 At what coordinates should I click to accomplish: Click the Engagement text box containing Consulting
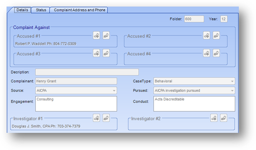76,104
